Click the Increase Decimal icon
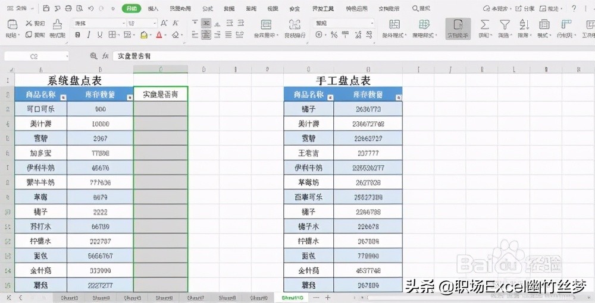This screenshot has width=595, height=303. tap(358, 35)
